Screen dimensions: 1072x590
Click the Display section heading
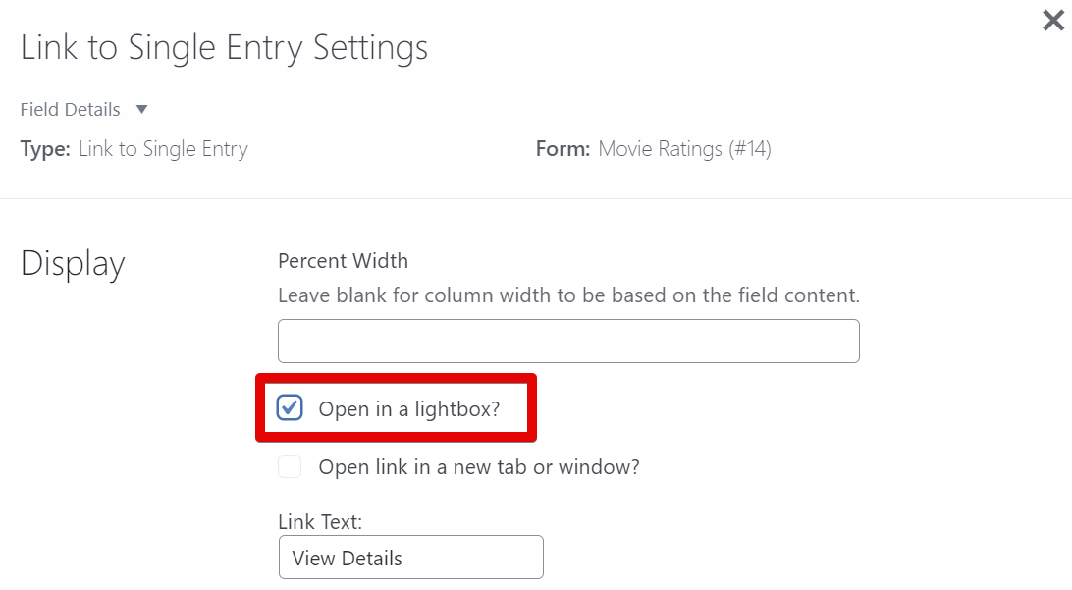click(73, 264)
